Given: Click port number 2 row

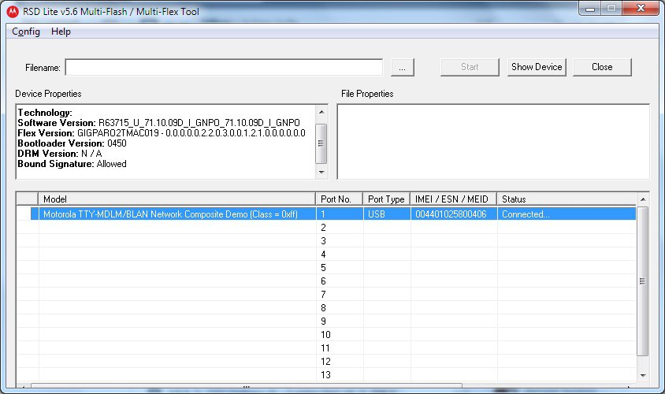Looking at the screenshot, I should tap(326, 227).
